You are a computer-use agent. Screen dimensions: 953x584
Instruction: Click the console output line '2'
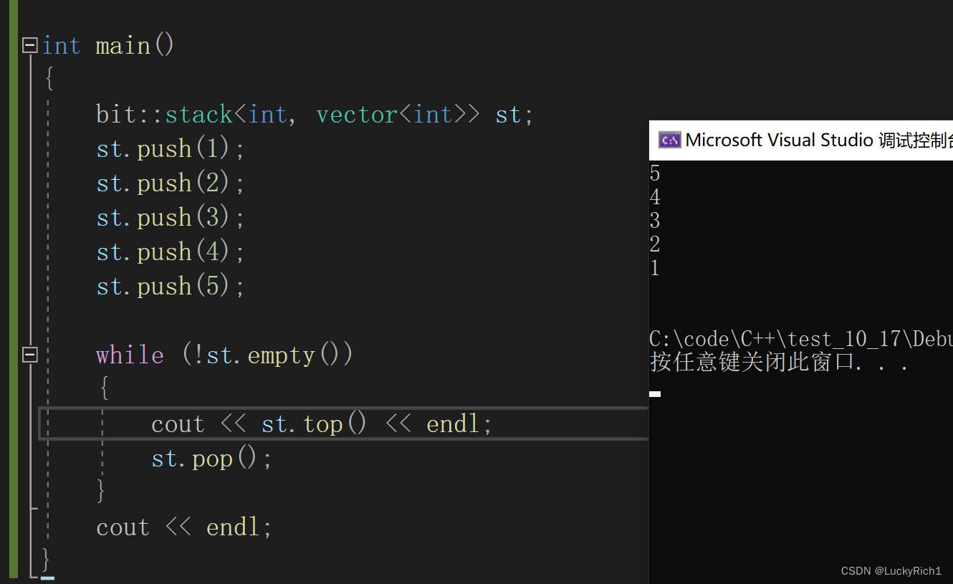[655, 244]
